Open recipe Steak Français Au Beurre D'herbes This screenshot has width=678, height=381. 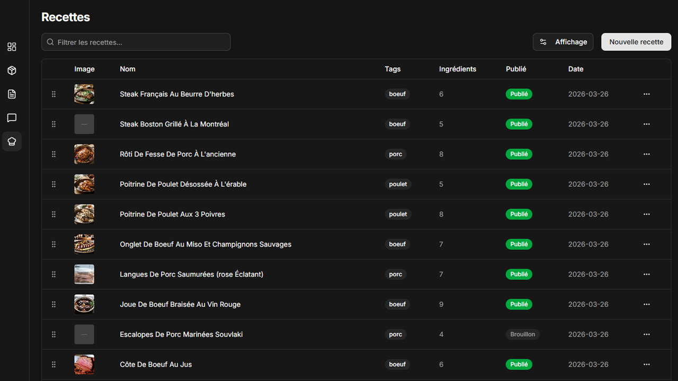coord(177,94)
